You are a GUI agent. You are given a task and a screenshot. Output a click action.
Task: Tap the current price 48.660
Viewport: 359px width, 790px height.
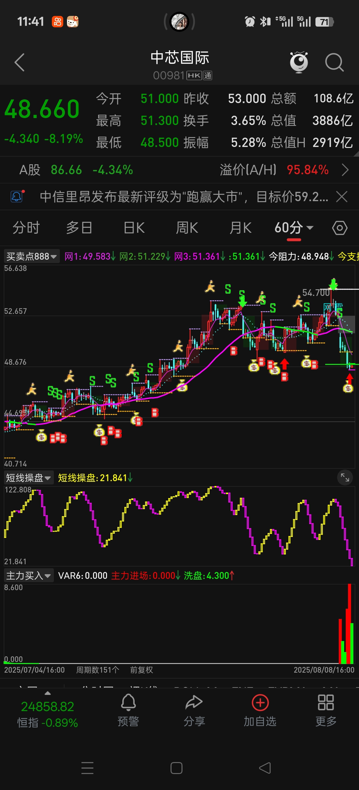[42, 109]
